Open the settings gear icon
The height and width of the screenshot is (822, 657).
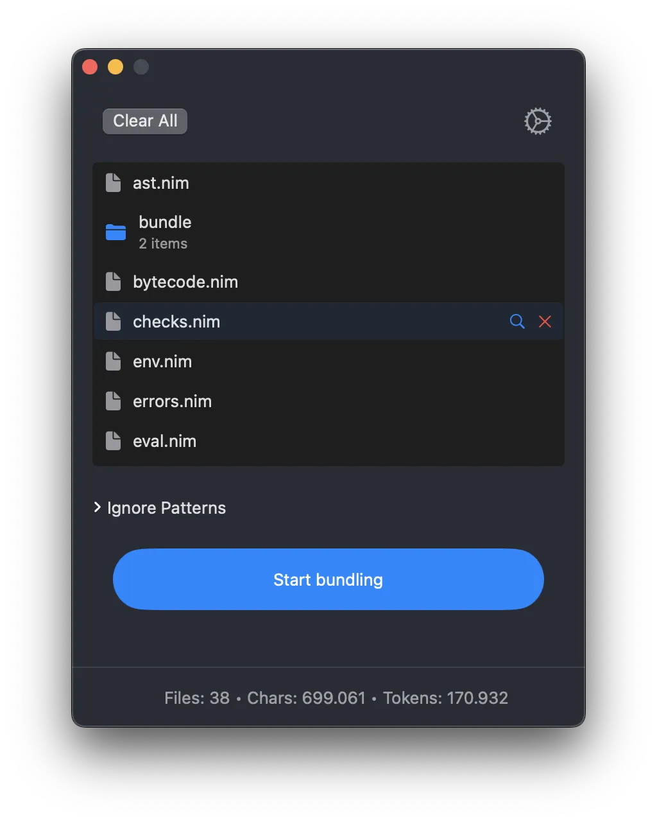[x=538, y=121]
